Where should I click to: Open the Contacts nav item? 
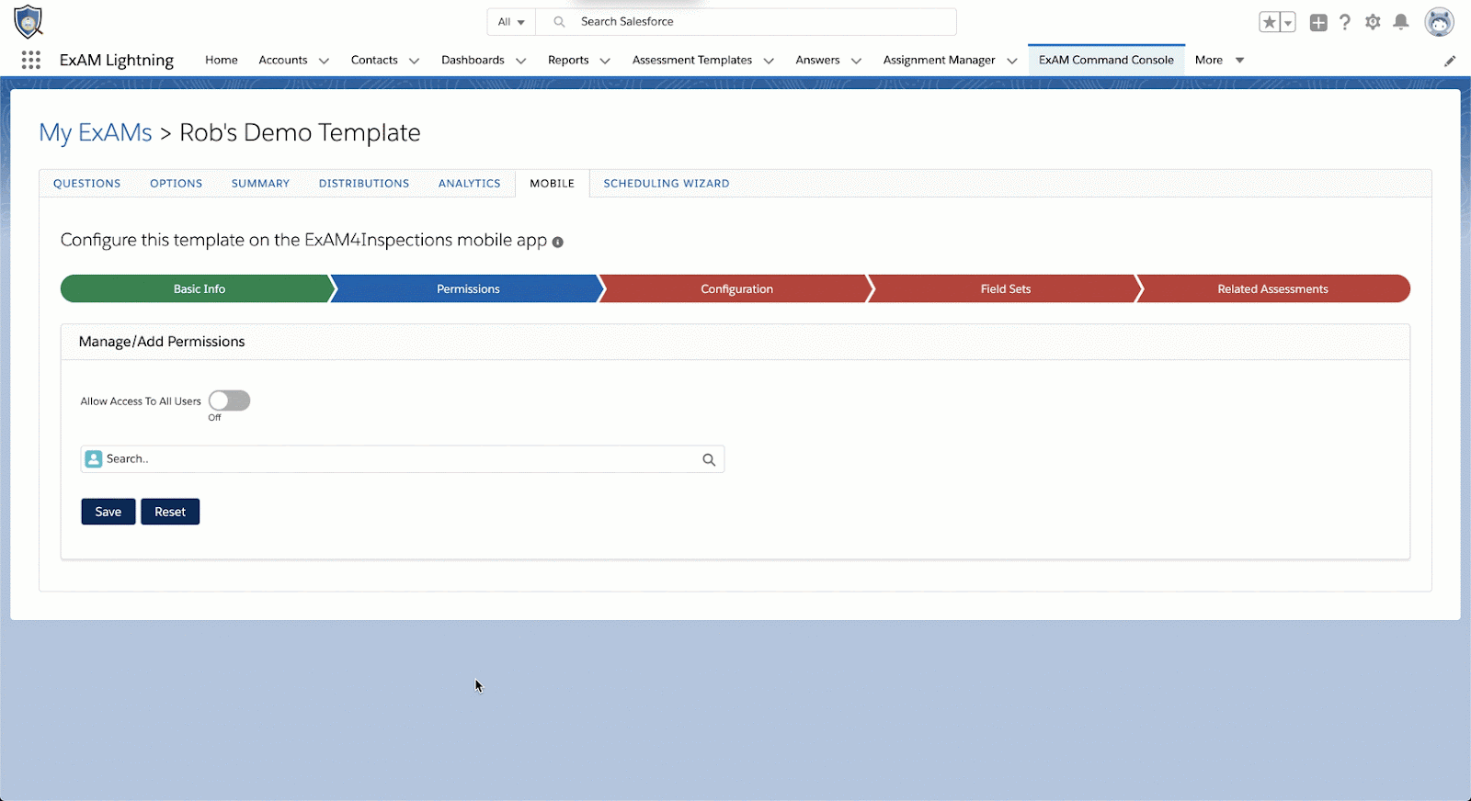point(374,60)
